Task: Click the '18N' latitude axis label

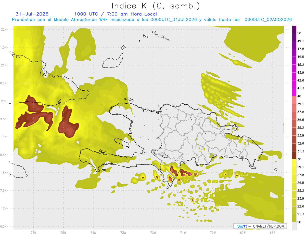Action: pos(4,173)
